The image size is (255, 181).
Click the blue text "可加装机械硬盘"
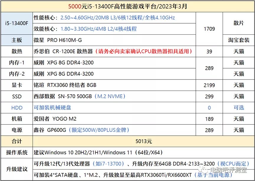point(52,107)
